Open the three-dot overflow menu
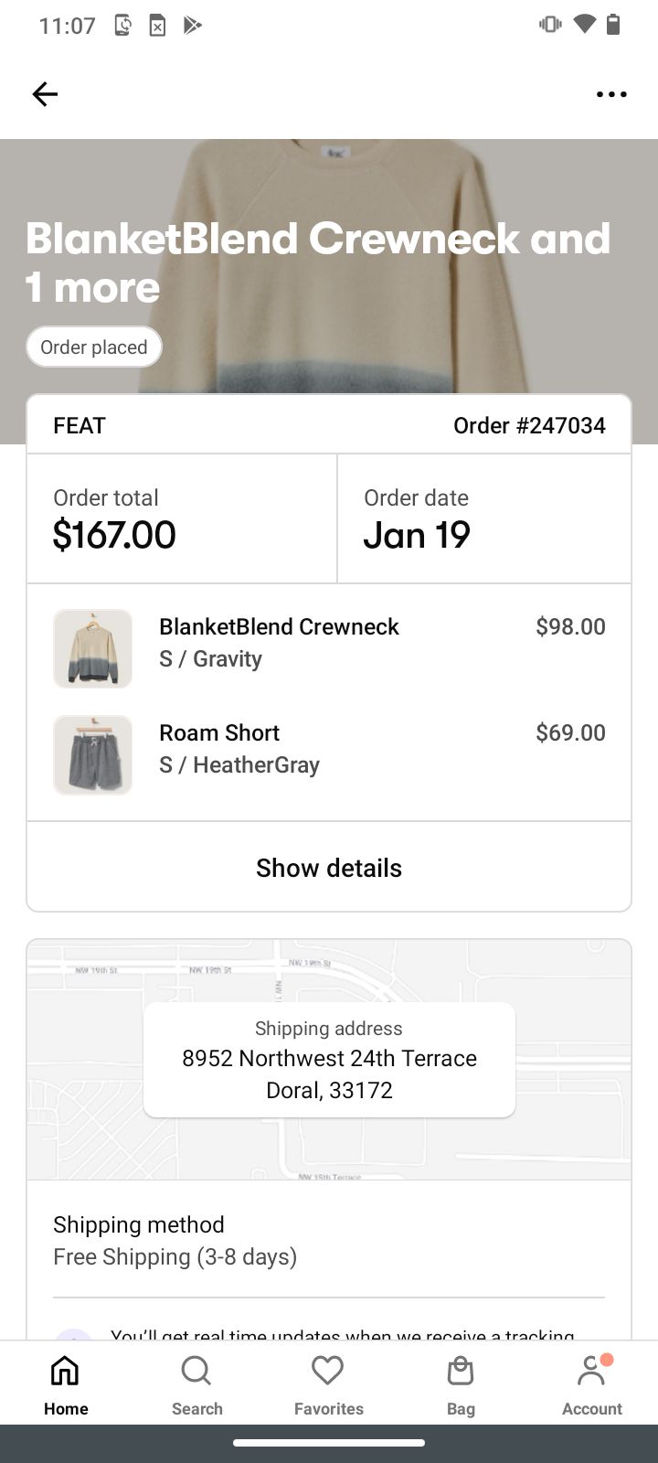Viewport: 658px width, 1463px height. coord(610,94)
